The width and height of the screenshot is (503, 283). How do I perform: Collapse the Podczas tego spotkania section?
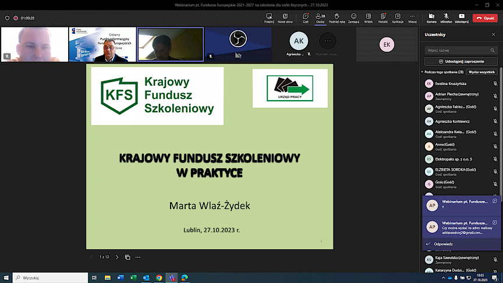[x=422, y=72]
